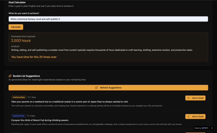Click the relationships category tag
217x133 pixels.
tap(19, 97)
